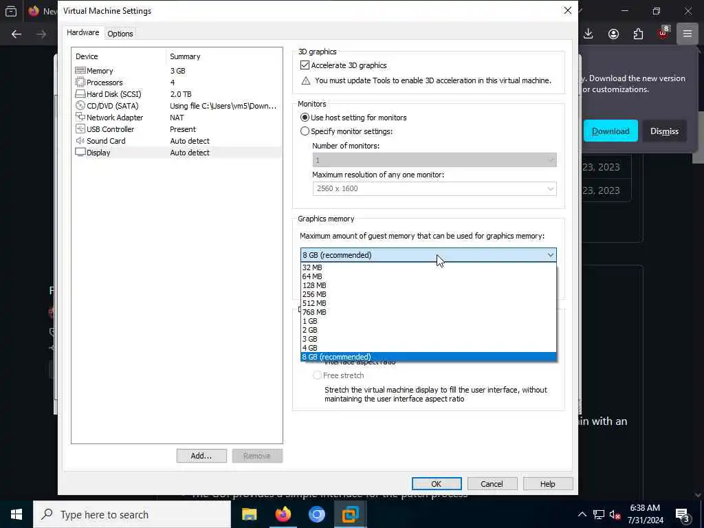
Task: Select the CD/DVD (SATA) disc icon
Action: (x=80, y=105)
